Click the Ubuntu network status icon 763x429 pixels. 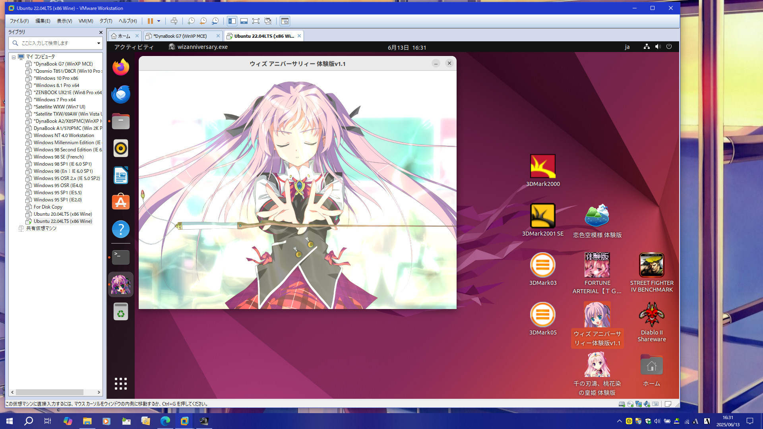tap(647, 46)
